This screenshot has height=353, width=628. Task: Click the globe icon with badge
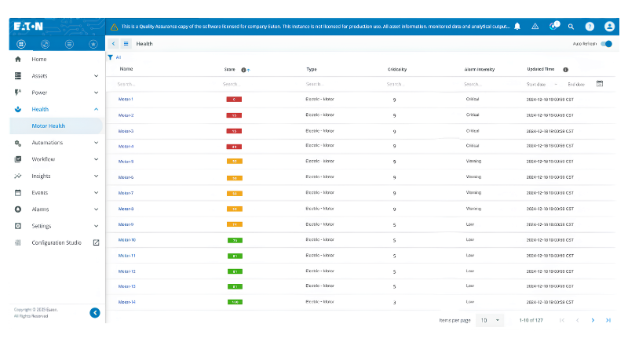553,27
